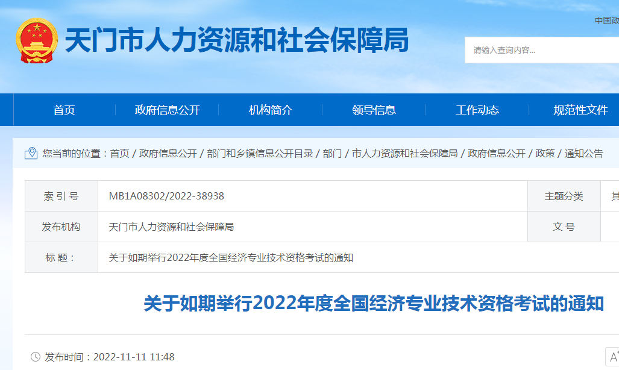Click breadcrumb link 首页
This screenshot has height=370, width=619.
click(x=119, y=153)
